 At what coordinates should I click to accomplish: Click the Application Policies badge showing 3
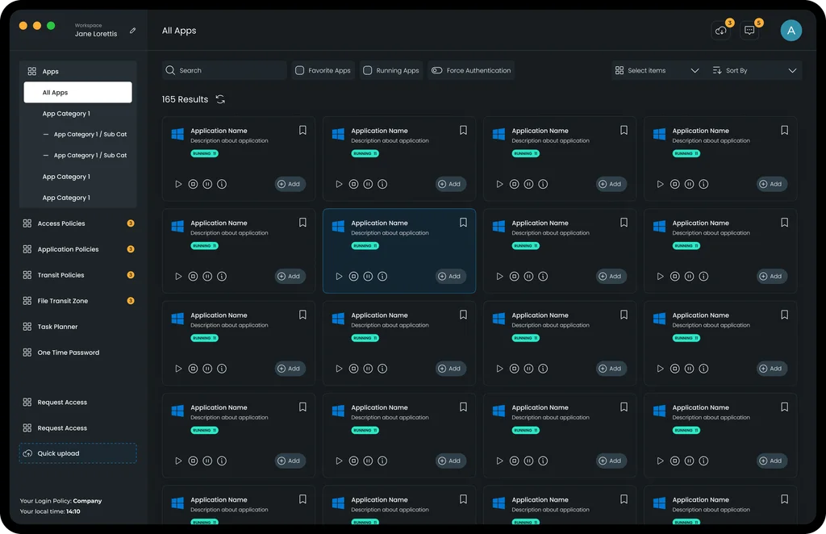point(131,249)
